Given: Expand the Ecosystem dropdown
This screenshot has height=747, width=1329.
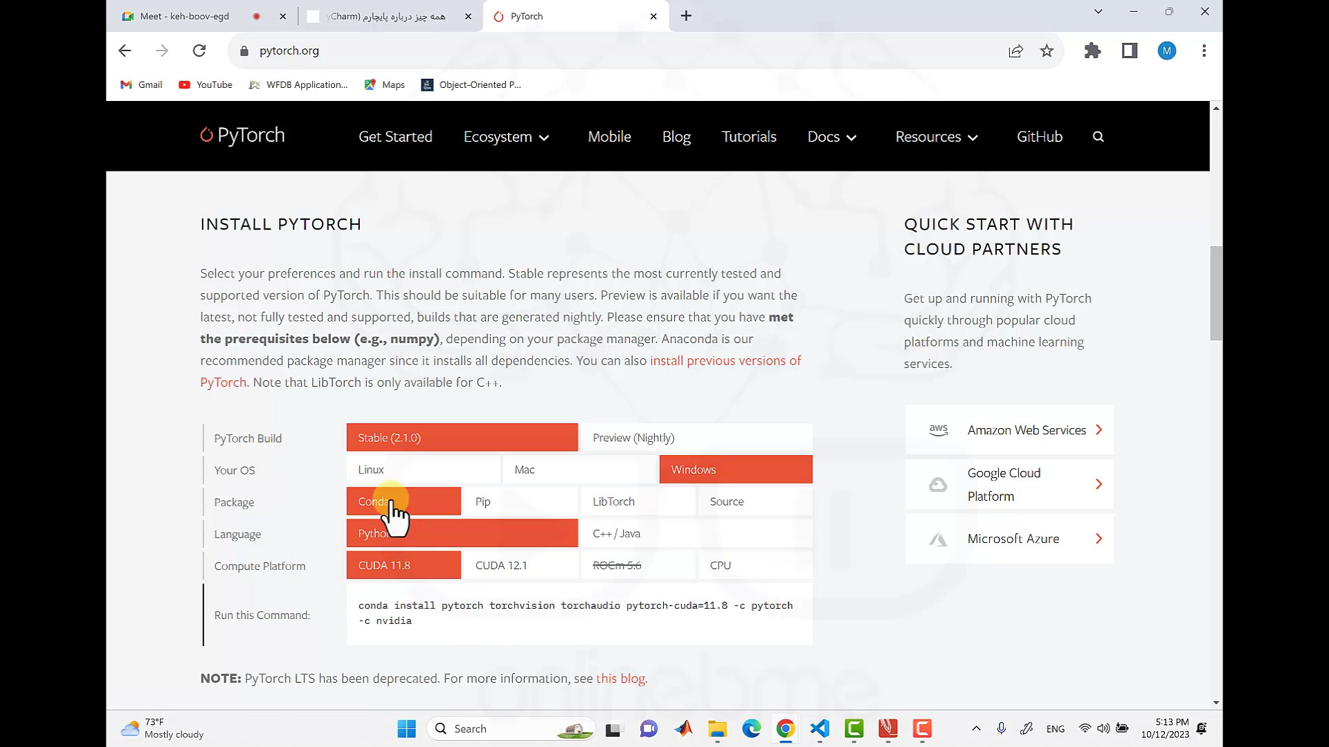Looking at the screenshot, I should pyautogui.click(x=506, y=136).
